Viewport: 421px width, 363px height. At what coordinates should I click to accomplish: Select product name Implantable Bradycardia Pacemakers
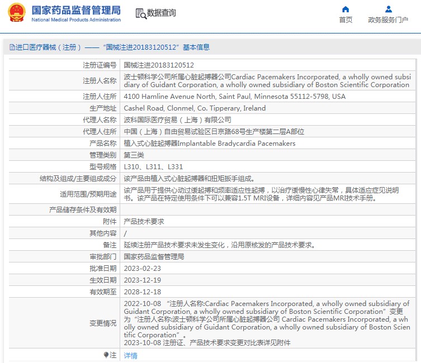pyautogui.click(x=210, y=144)
